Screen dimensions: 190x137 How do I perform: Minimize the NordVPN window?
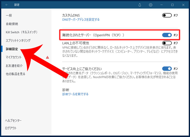tap(162, 5)
